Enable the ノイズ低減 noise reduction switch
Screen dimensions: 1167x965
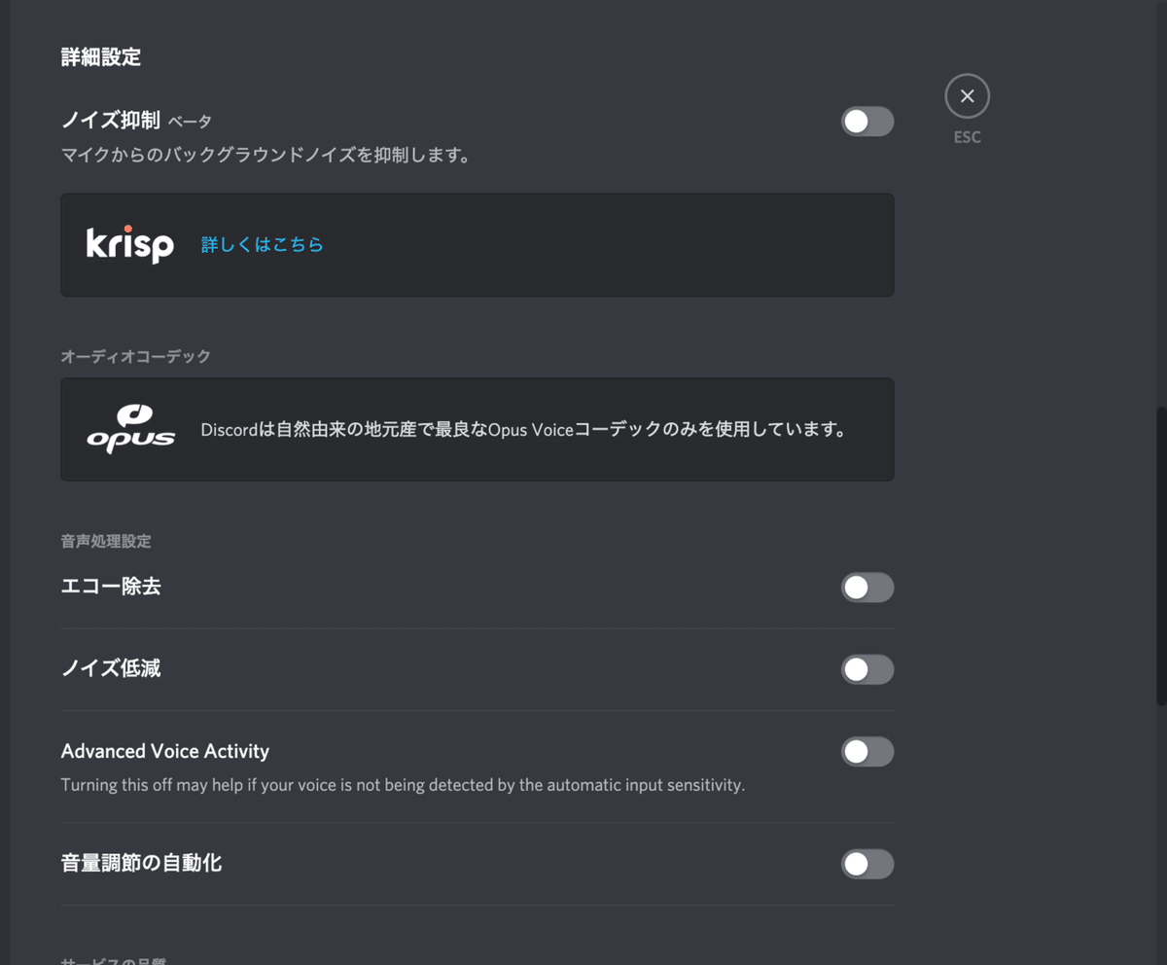867,669
